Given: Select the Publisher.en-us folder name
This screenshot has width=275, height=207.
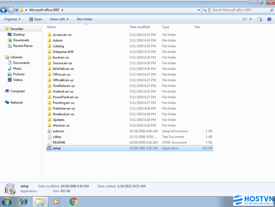Looking at the screenshot, I should (64, 108).
